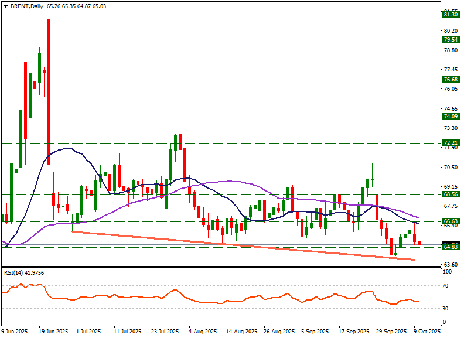Click the 72.21 price level label
Screen dimensions: 464x338
451,143
